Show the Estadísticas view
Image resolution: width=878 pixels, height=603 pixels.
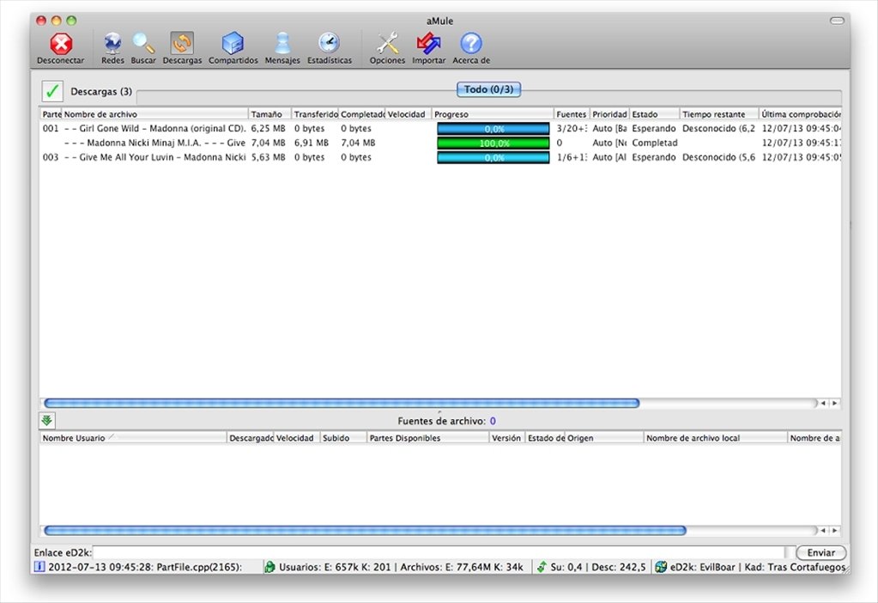click(x=330, y=49)
